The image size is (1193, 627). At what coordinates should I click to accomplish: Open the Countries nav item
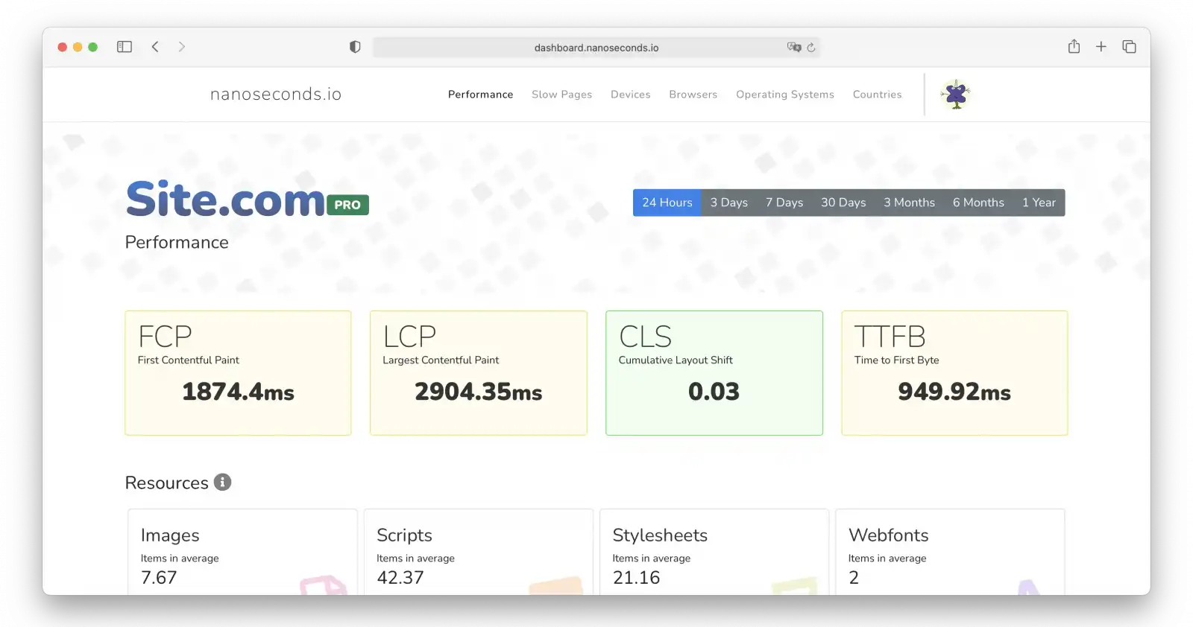click(x=878, y=95)
